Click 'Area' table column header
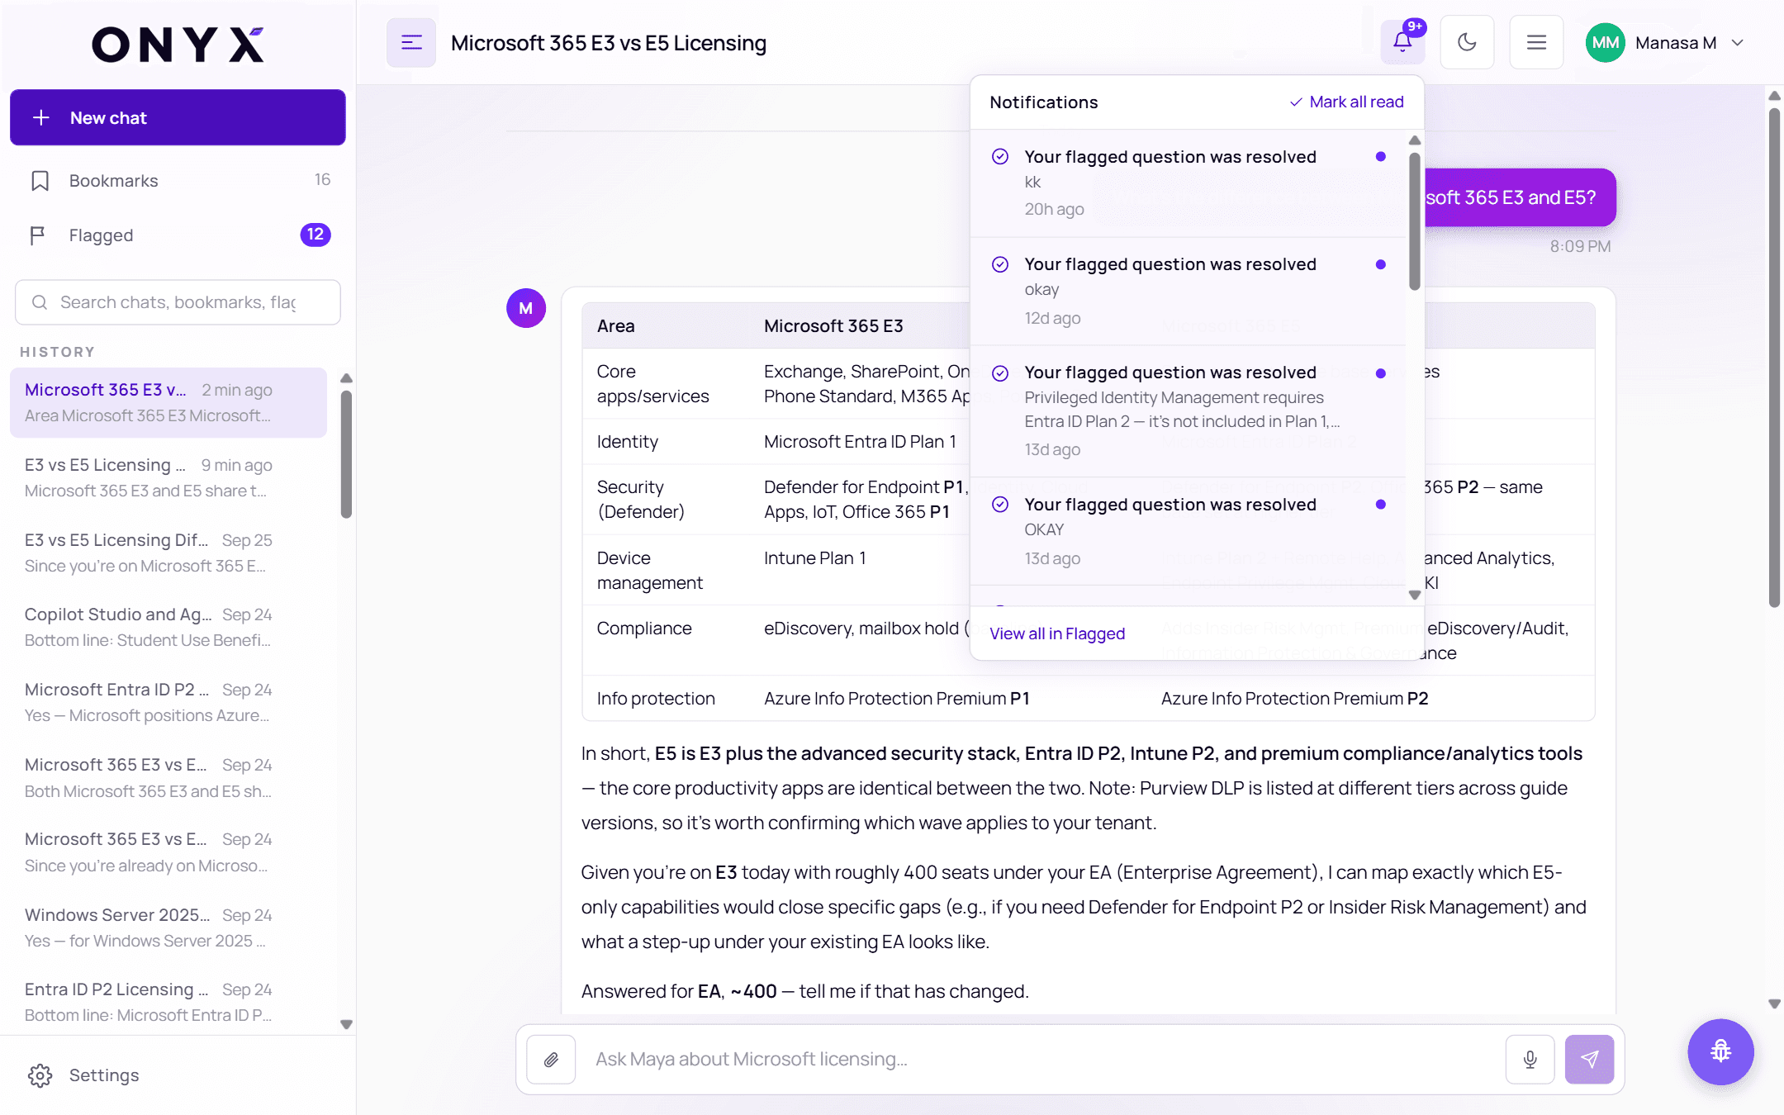Image resolution: width=1784 pixels, height=1115 pixels. (616, 326)
